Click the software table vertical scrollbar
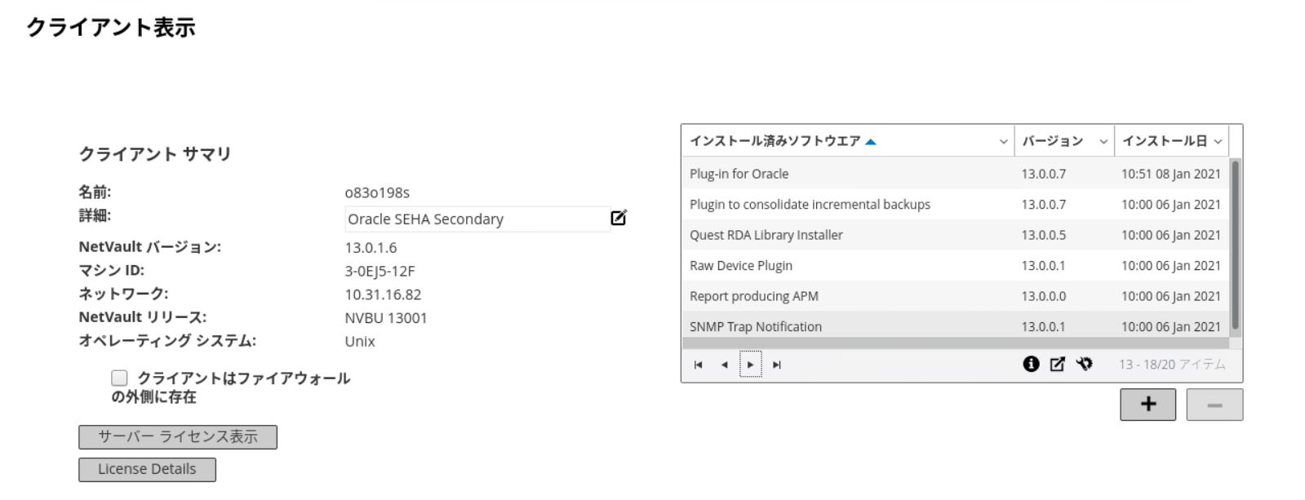This screenshot has height=500, width=1305. (x=1236, y=245)
